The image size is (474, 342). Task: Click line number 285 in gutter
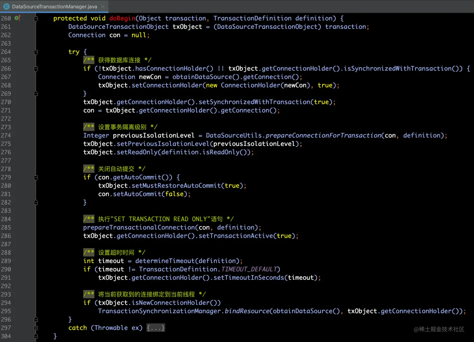(6, 227)
